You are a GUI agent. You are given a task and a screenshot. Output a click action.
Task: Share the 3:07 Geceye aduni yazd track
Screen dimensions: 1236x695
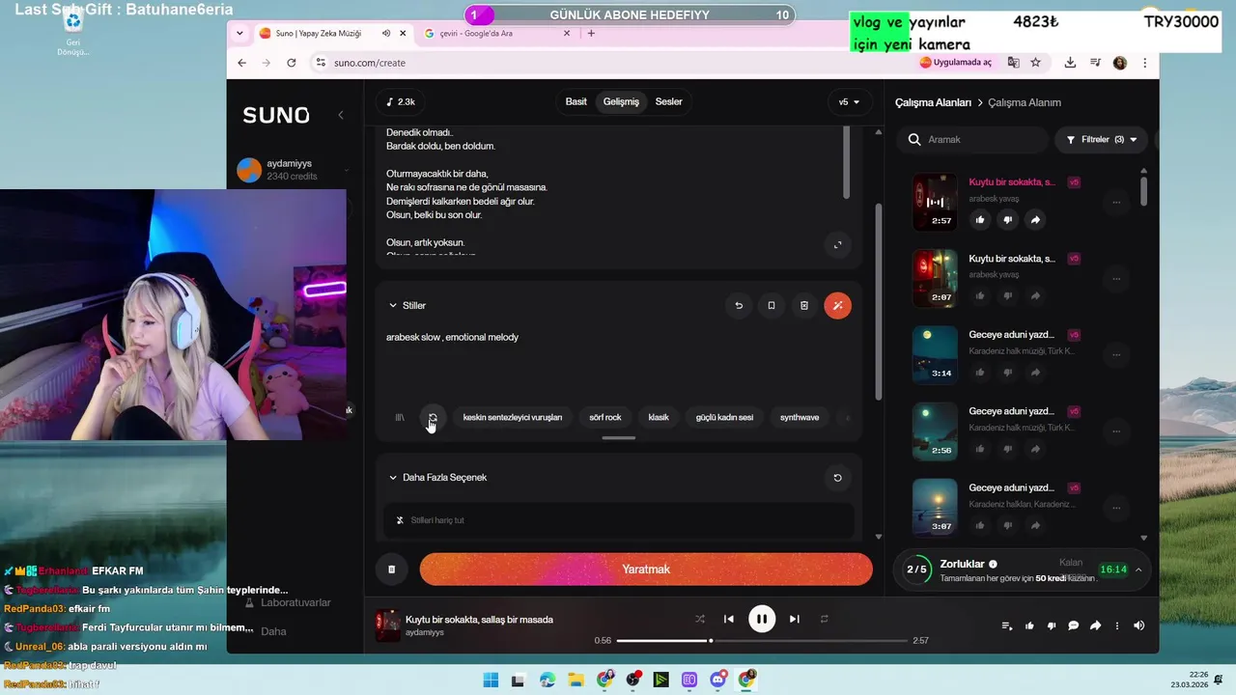pos(1035,526)
